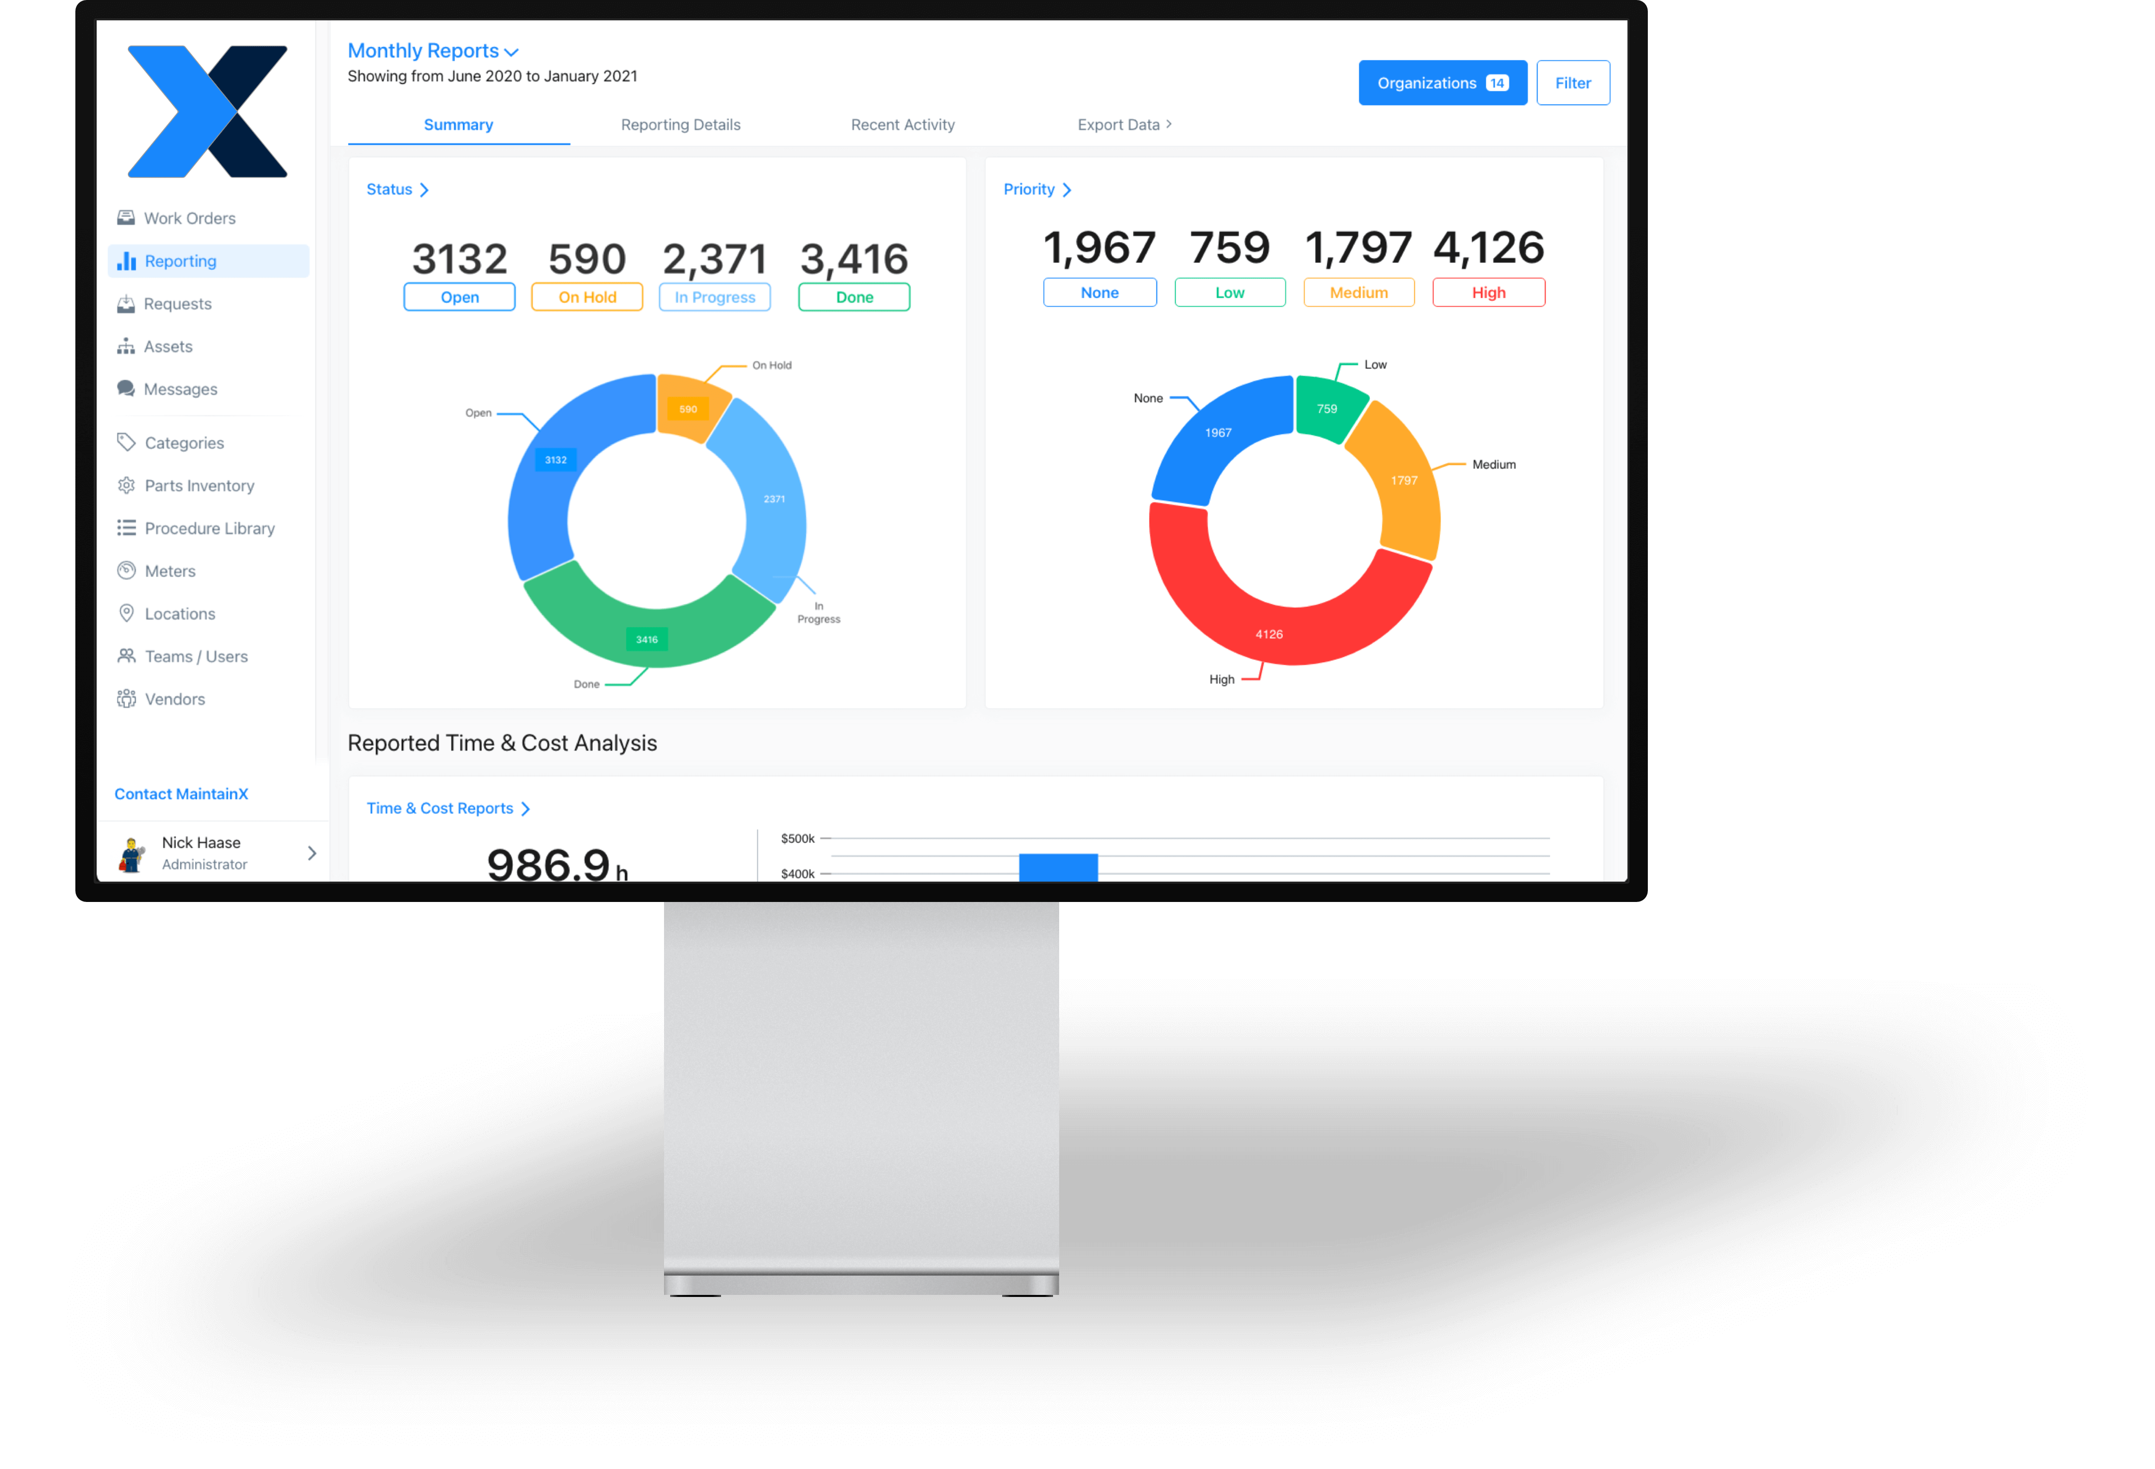This screenshot has width=2155, height=1469.
Task: Toggle the Open status filter
Action: point(459,297)
